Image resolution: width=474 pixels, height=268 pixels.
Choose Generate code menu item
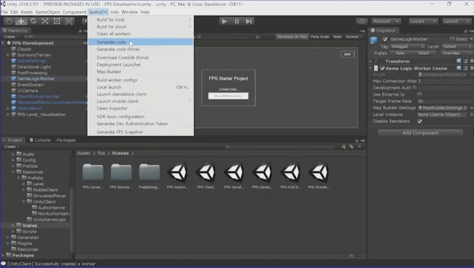pos(140,42)
